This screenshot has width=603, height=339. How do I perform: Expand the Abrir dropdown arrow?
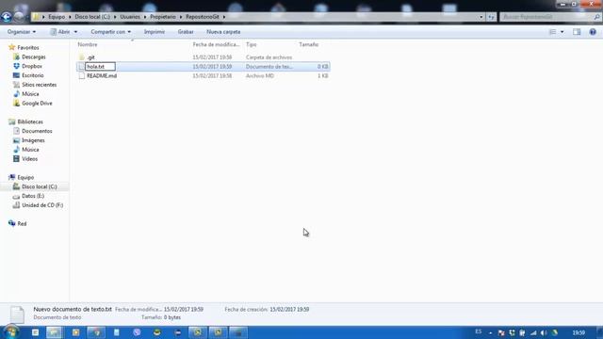(x=75, y=32)
